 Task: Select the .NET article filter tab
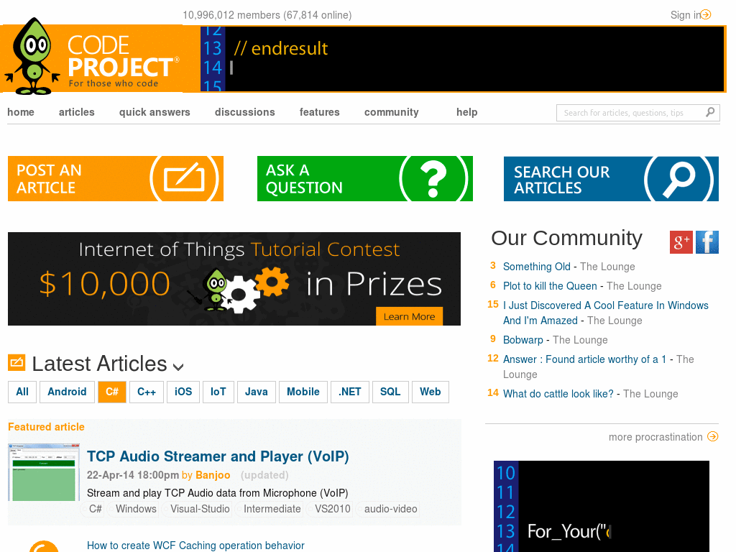[350, 392]
